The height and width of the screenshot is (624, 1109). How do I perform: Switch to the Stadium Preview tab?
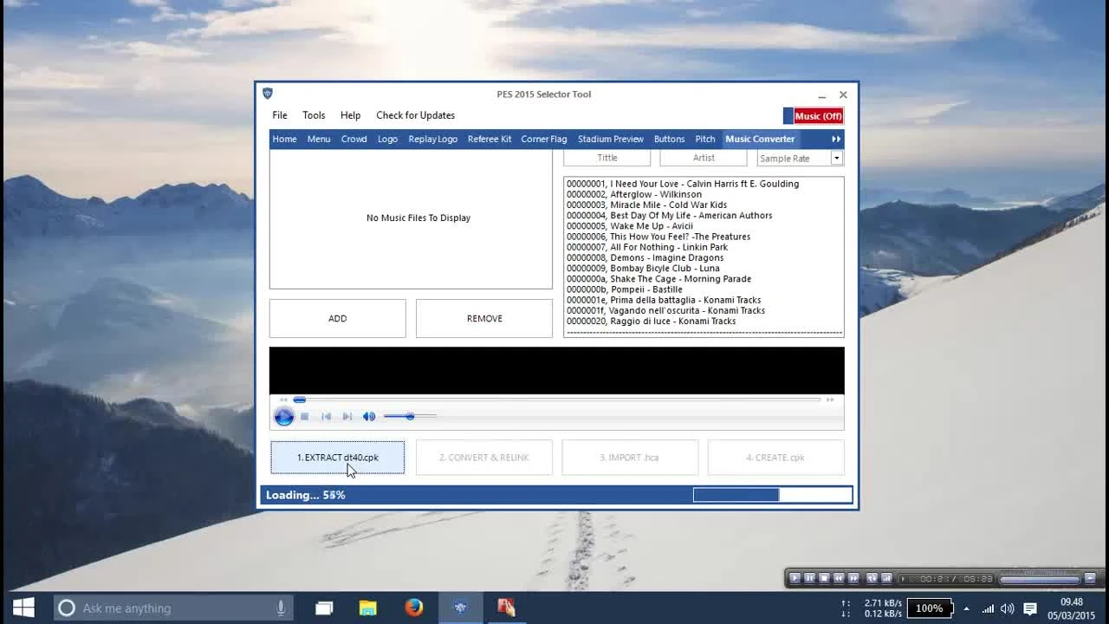611,139
